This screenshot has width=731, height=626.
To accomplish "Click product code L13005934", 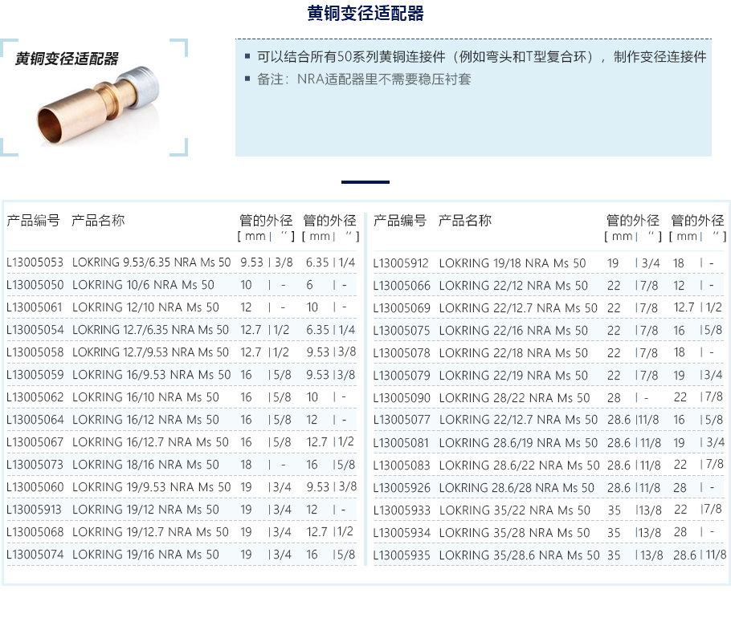I will tap(402, 532).
